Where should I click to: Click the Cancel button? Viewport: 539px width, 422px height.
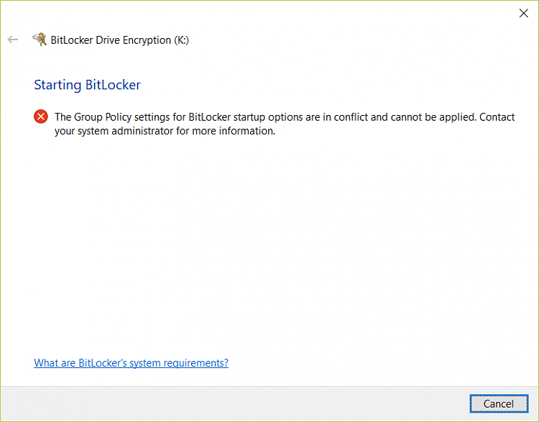499,403
